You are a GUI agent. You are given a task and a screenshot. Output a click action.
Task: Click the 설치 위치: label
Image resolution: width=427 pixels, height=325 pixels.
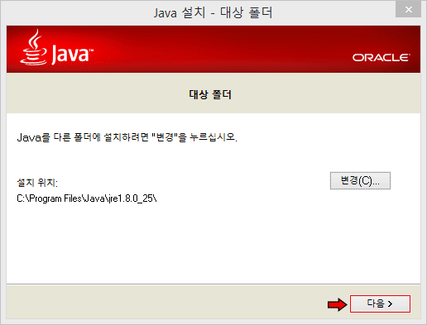(x=37, y=183)
